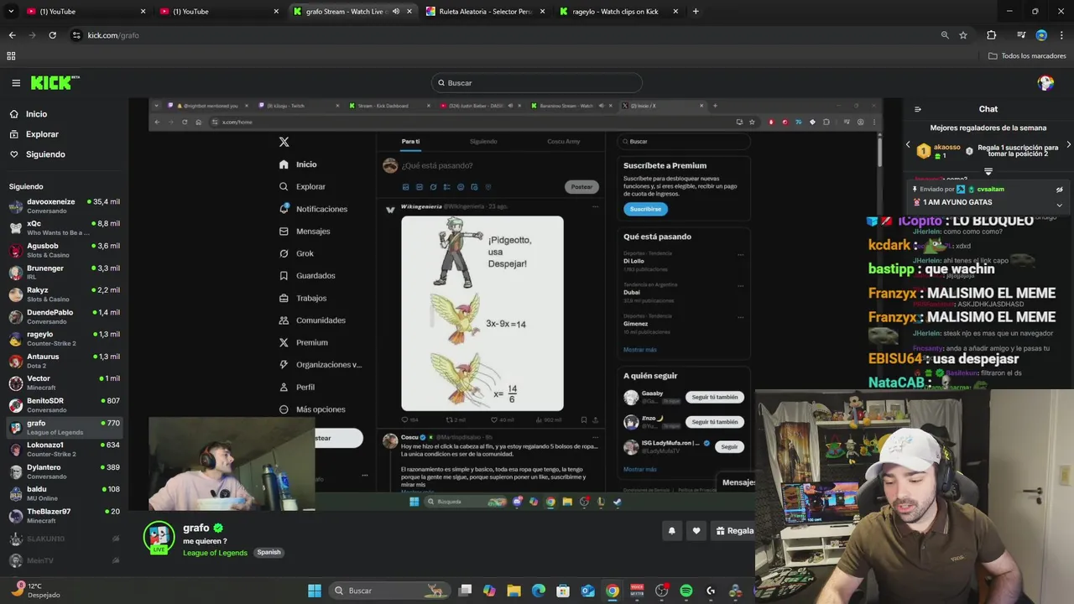The width and height of the screenshot is (1074, 604).
Task: Open grafo's channel avatar
Action: (x=159, y=538)
